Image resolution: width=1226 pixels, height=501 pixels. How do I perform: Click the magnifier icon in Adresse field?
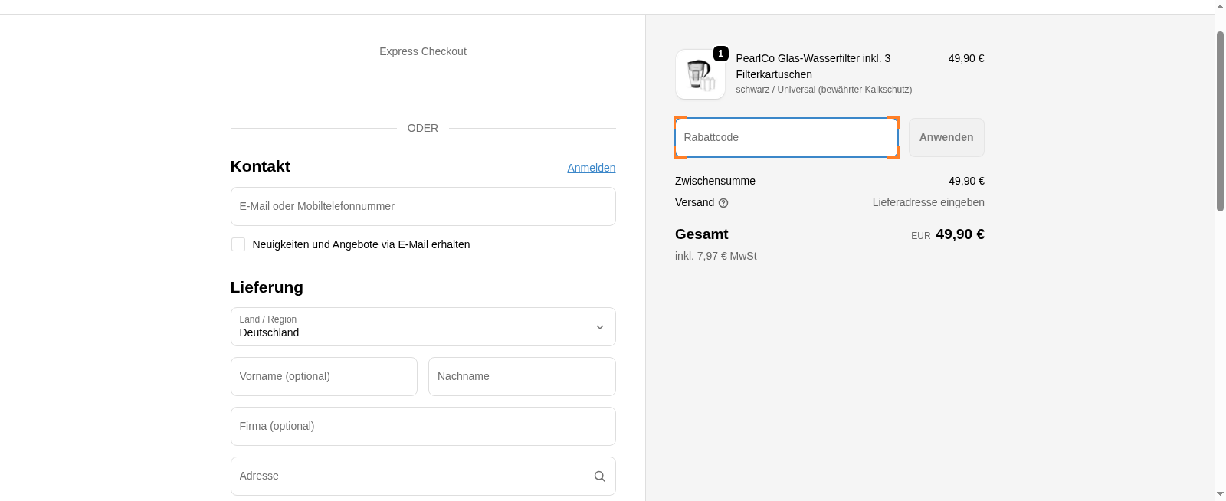599,476
